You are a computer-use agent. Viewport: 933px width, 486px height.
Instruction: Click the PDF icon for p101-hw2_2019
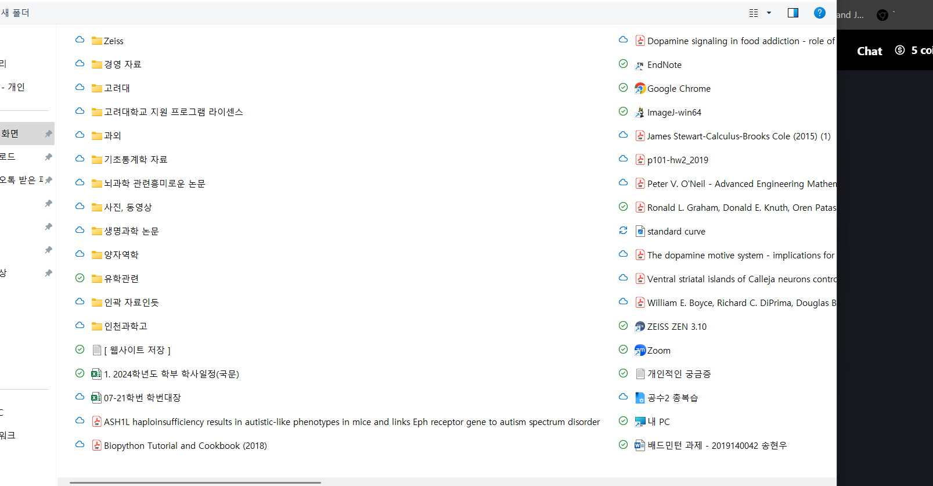[640, 160]
